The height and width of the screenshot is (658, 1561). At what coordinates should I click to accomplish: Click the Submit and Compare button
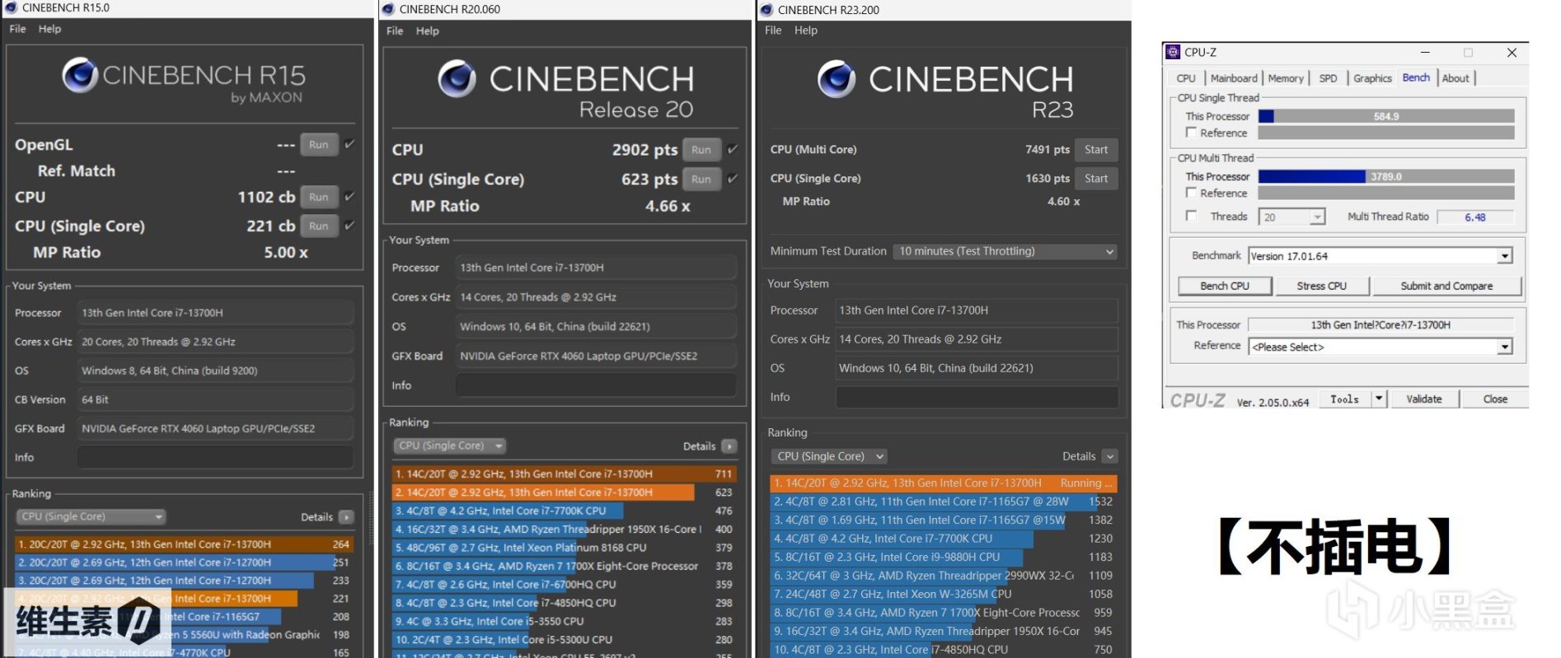point(1446,286)
